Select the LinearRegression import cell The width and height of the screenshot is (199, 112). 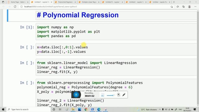116,67
